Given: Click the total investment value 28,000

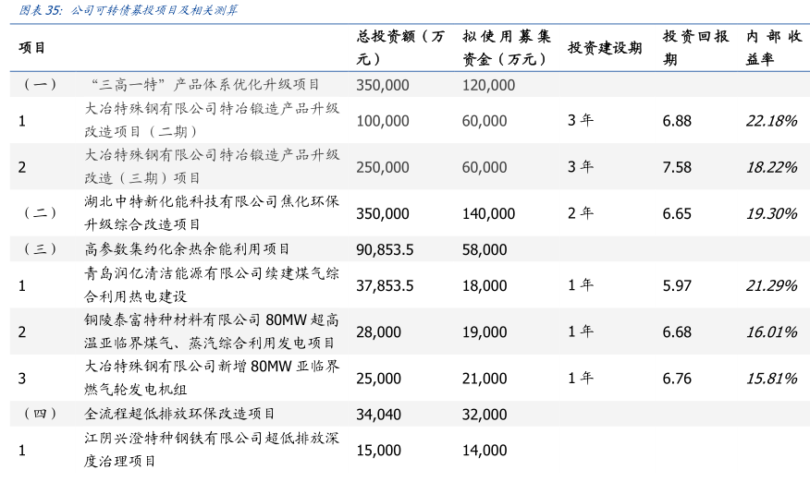Looking at the screenshot, I should click(378, 331).
